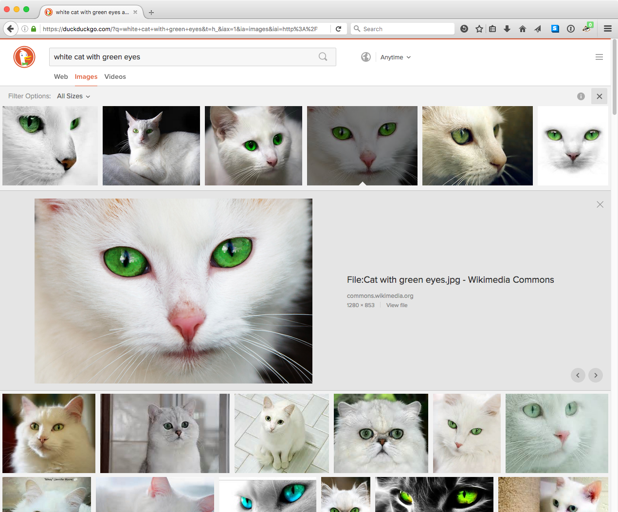Click the Firefox Search box

pos(403,29)
